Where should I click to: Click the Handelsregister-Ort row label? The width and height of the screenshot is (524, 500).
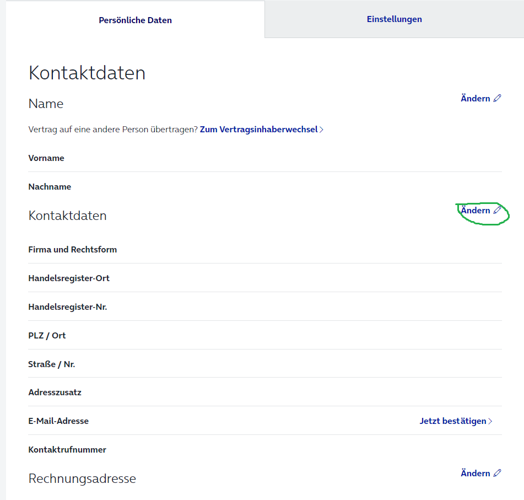[69, 278]
